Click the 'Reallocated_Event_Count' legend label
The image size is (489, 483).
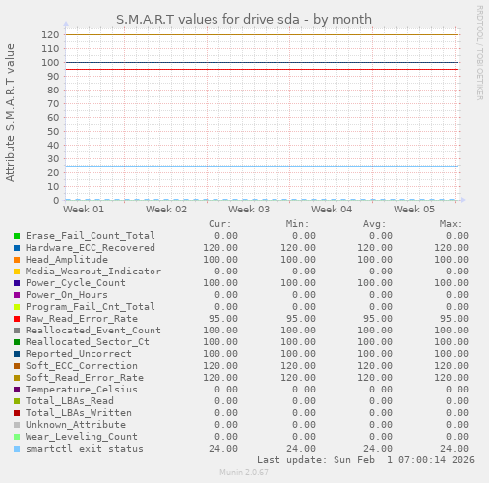[93, 331]
